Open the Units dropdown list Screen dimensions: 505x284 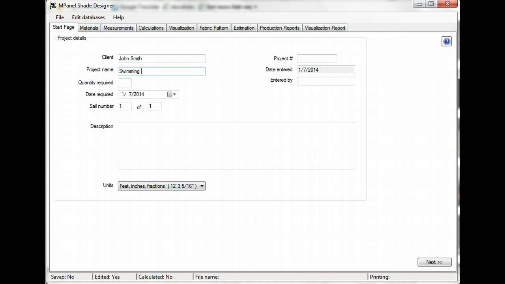pos(162,186)
